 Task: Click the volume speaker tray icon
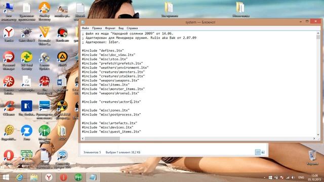293,177
